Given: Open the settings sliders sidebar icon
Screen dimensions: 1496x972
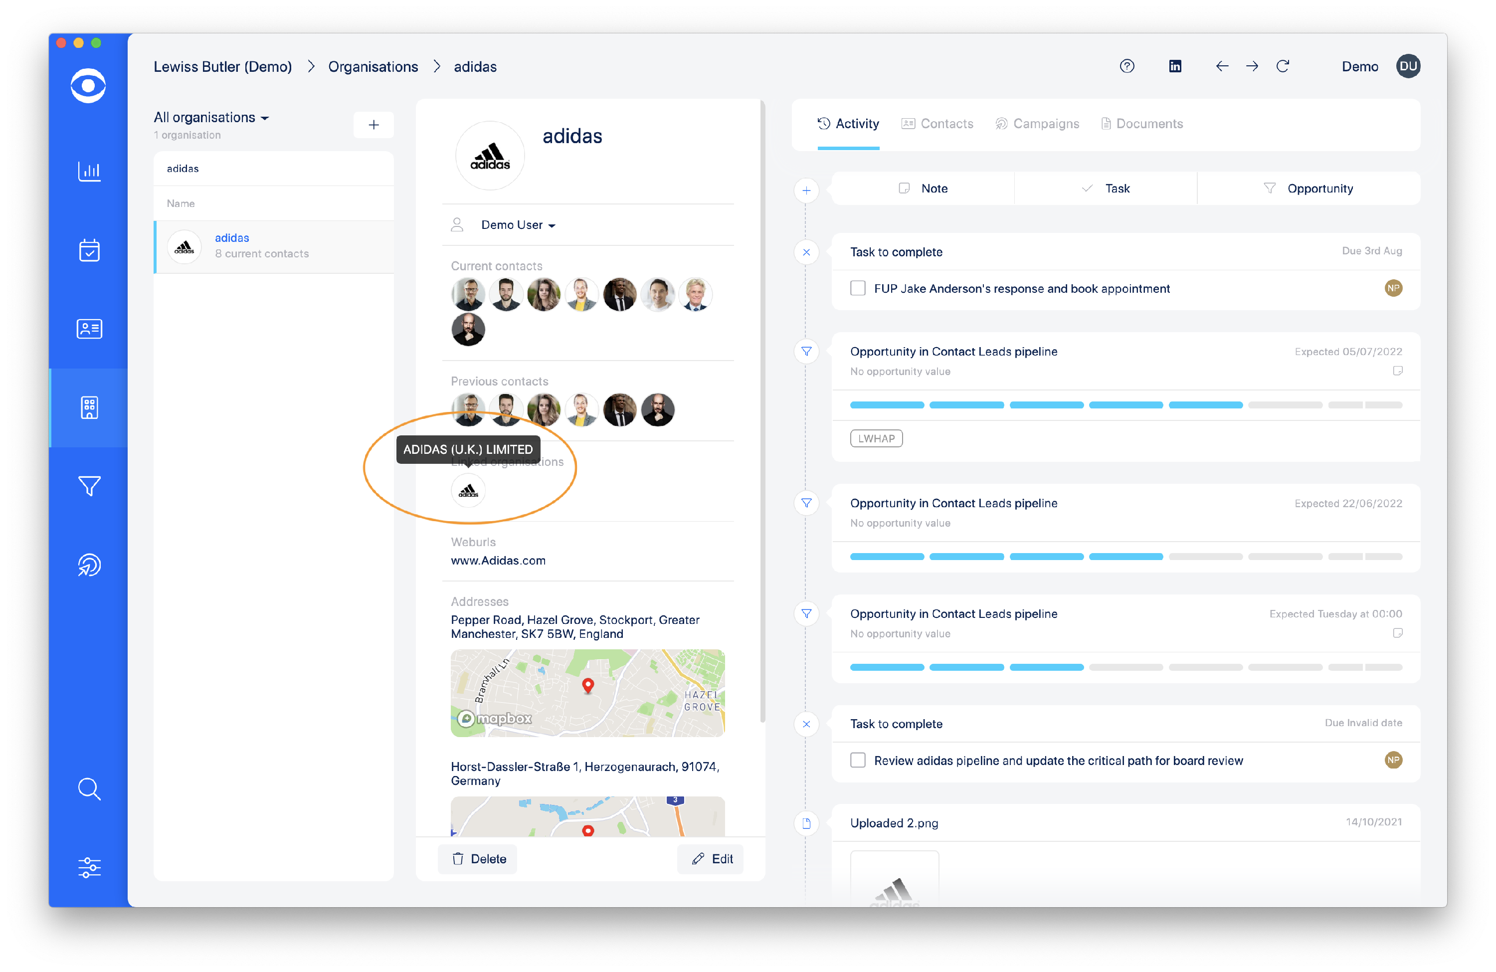Looking at the screenshot, I should pyautogui.click(x=89, y=867).
